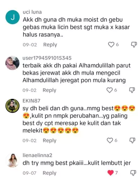Screen dimensions: 138x178
Task: Reply to user1794591015345's comment
Action: pos(49,90)
